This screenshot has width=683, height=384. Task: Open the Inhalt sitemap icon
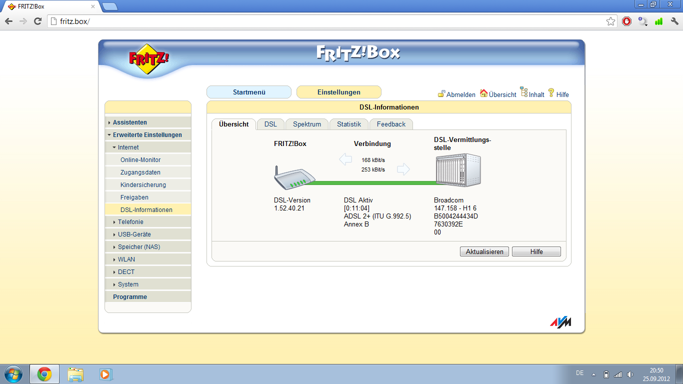(x=524, y=92)
